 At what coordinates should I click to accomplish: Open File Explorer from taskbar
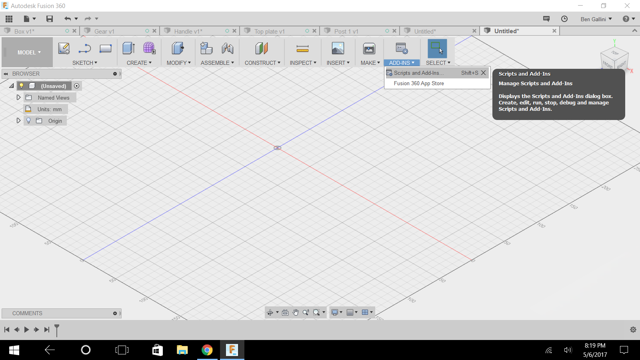click(182, 350)
